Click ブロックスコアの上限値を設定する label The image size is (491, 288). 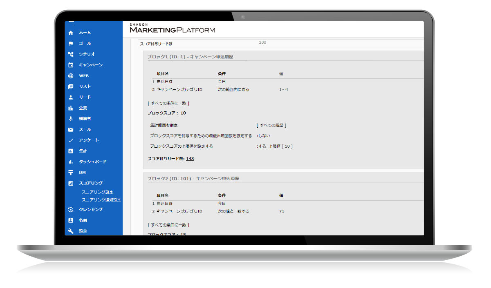(x=181, y=146)
